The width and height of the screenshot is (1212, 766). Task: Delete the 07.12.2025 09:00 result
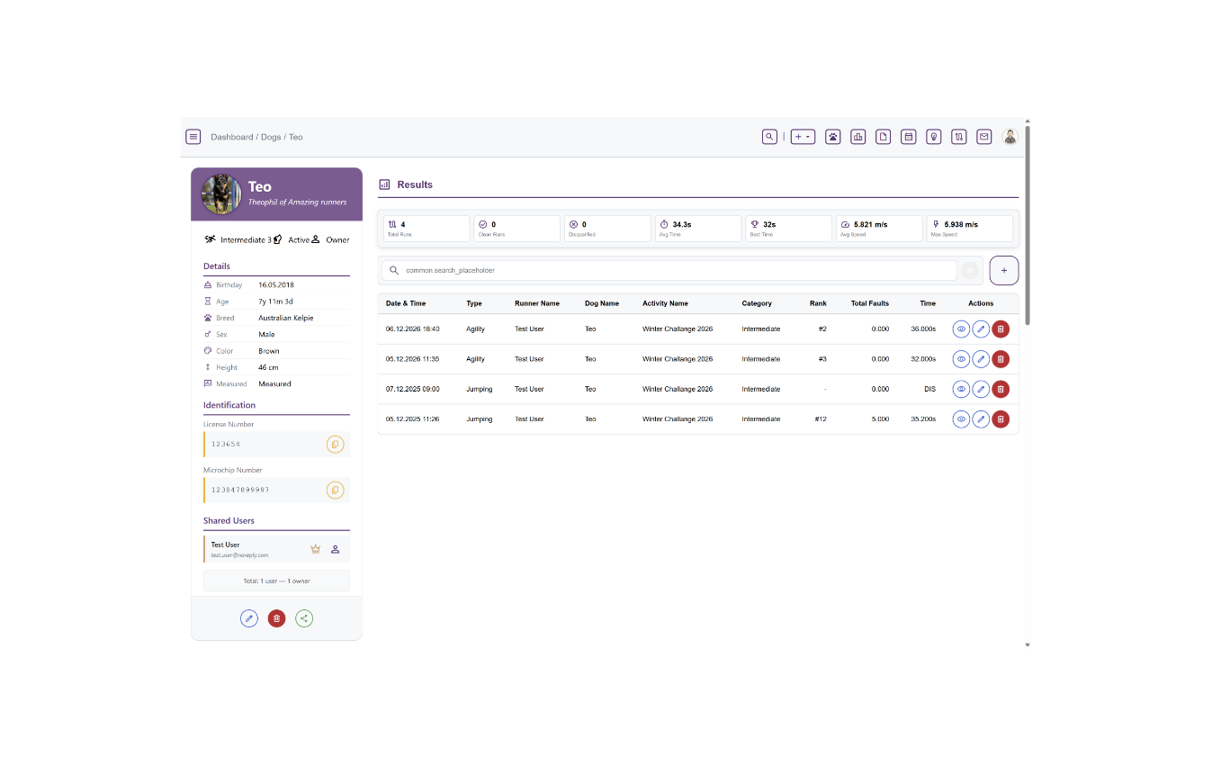1001,390
